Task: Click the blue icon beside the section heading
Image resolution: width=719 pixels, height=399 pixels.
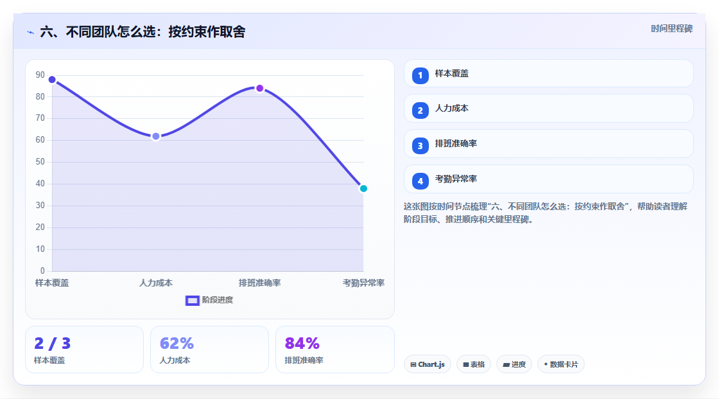Action: pyautogui.click(x=31, y=32)
